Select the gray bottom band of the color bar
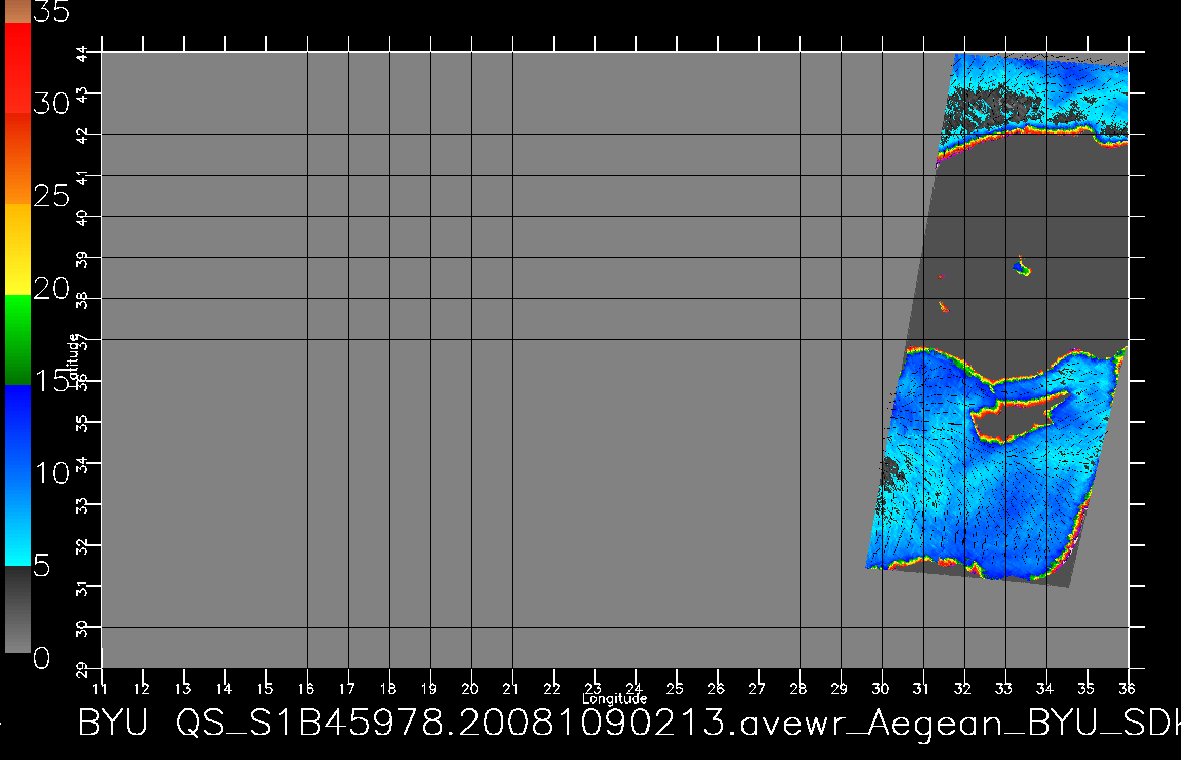1181x760 pixels. tap(18, 610)
